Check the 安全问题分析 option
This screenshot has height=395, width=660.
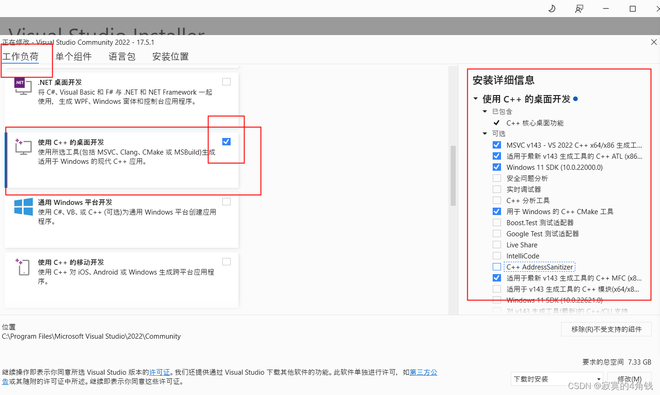[x=497, y=178]
